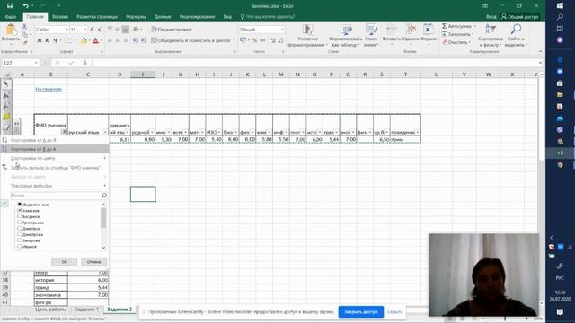Screen dimensions: 575x323
Task: Toggle the Select All (Выделить все) checkbox
Action: coord(20,205)
